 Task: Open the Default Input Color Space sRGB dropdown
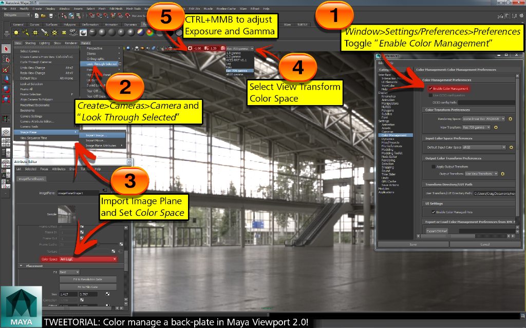[x=484, y=146]
